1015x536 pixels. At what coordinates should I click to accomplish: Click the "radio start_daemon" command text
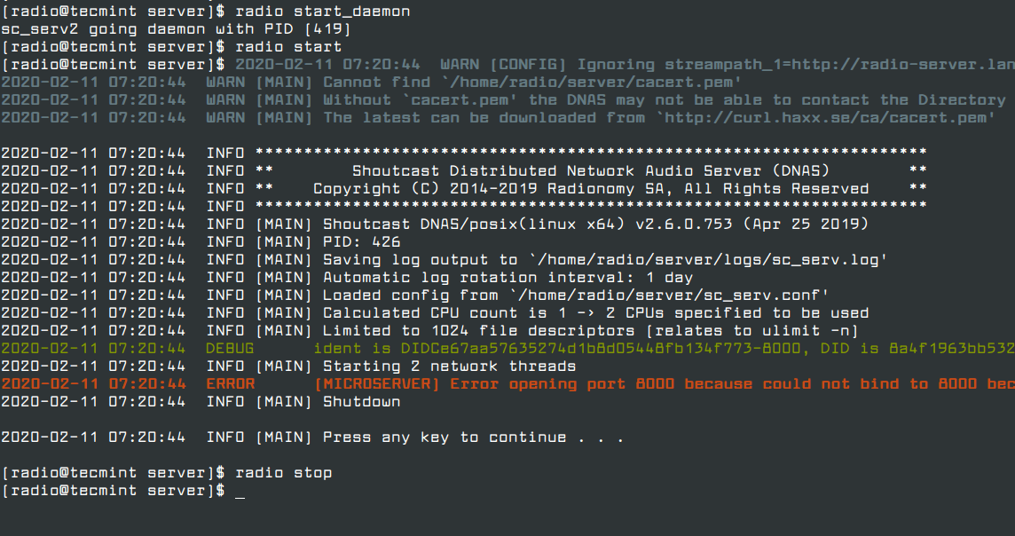[323, 12]
